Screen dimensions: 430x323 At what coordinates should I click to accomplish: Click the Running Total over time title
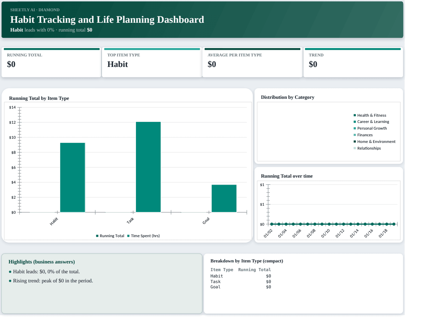point(287,176)
